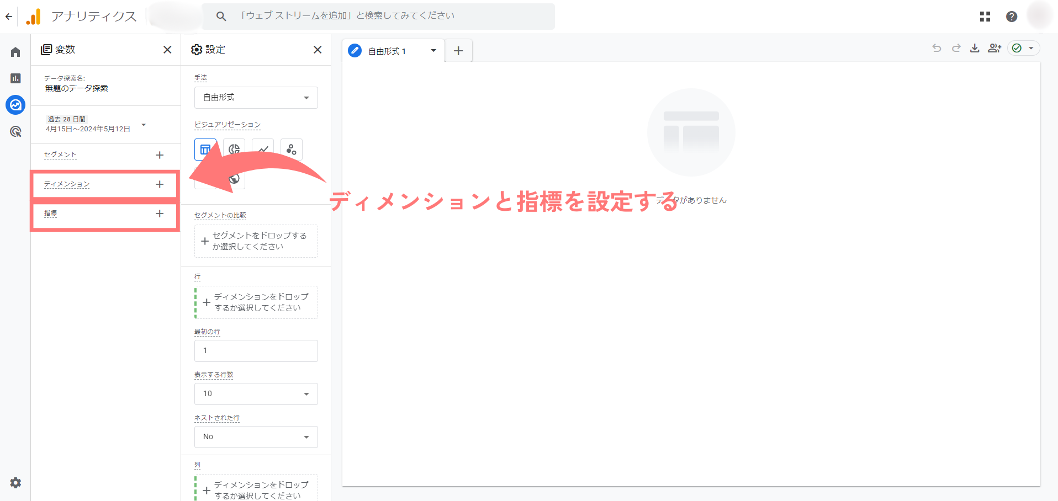The width and height of the screenshot is (1058, 501).
Task: Add a ディメンション with plus icon
Action: (x=160, y=184)
